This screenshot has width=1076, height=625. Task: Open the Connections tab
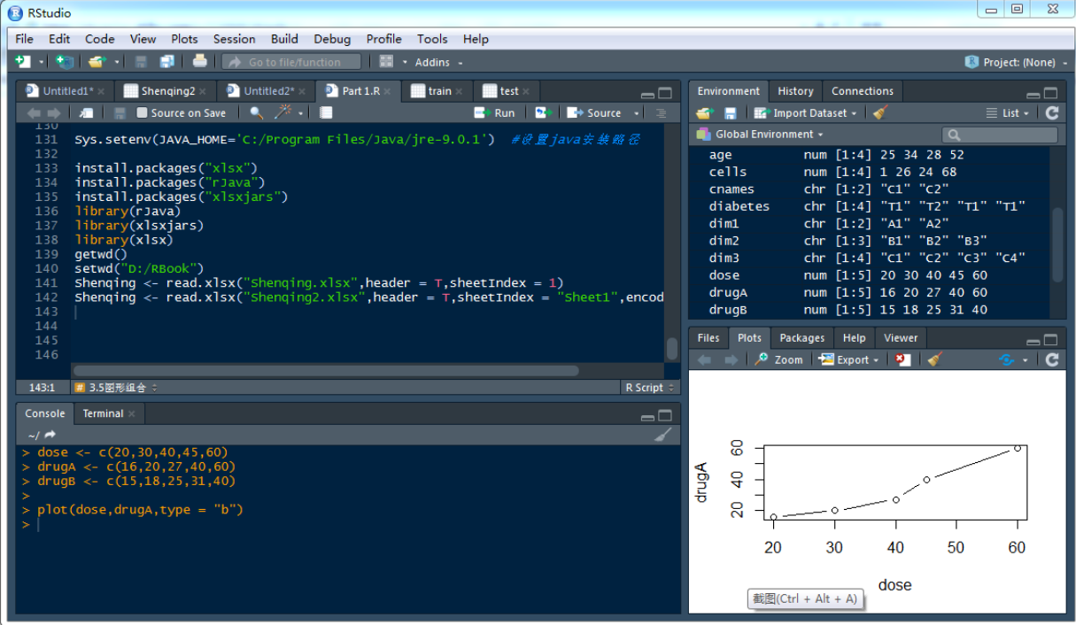coord(863,91)
